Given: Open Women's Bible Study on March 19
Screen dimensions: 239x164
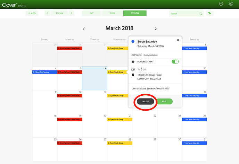Looking at the screenshot, I should [x=70, y=119].
